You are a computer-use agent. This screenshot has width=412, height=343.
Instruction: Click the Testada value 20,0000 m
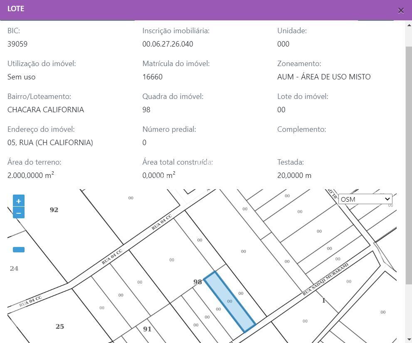click(294, 175)
